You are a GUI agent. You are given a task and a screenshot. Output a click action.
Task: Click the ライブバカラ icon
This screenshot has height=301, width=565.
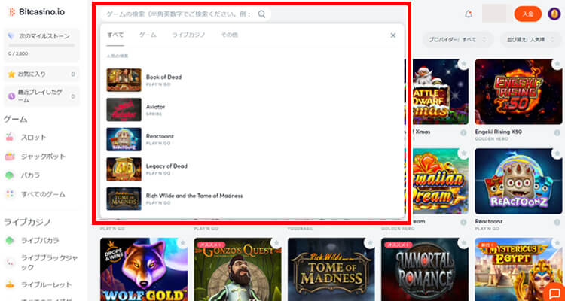10,240
